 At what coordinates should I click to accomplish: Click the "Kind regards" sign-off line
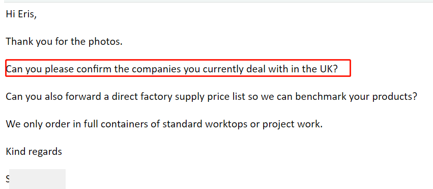[34, 152]
